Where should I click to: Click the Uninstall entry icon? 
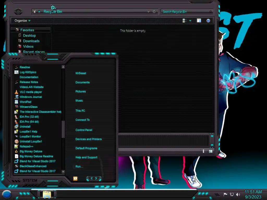16,127
